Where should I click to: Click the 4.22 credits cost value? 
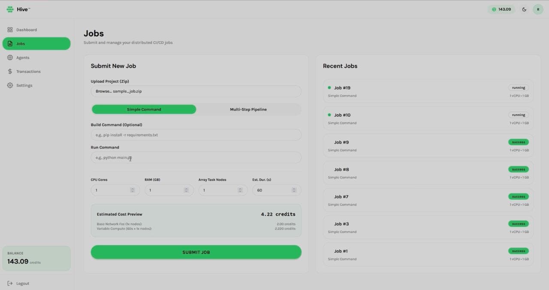[x=278, y=214]
